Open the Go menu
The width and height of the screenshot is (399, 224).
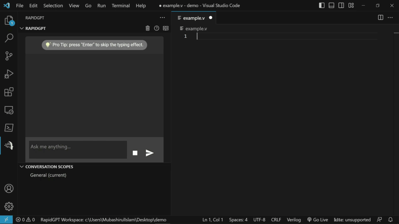[88, 5]
